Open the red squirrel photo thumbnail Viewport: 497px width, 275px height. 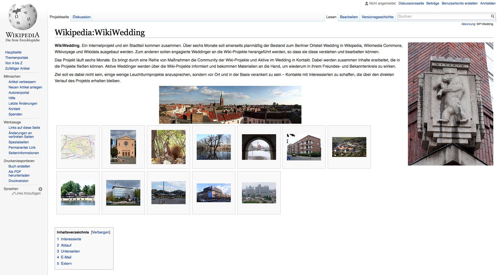(169, 147)
